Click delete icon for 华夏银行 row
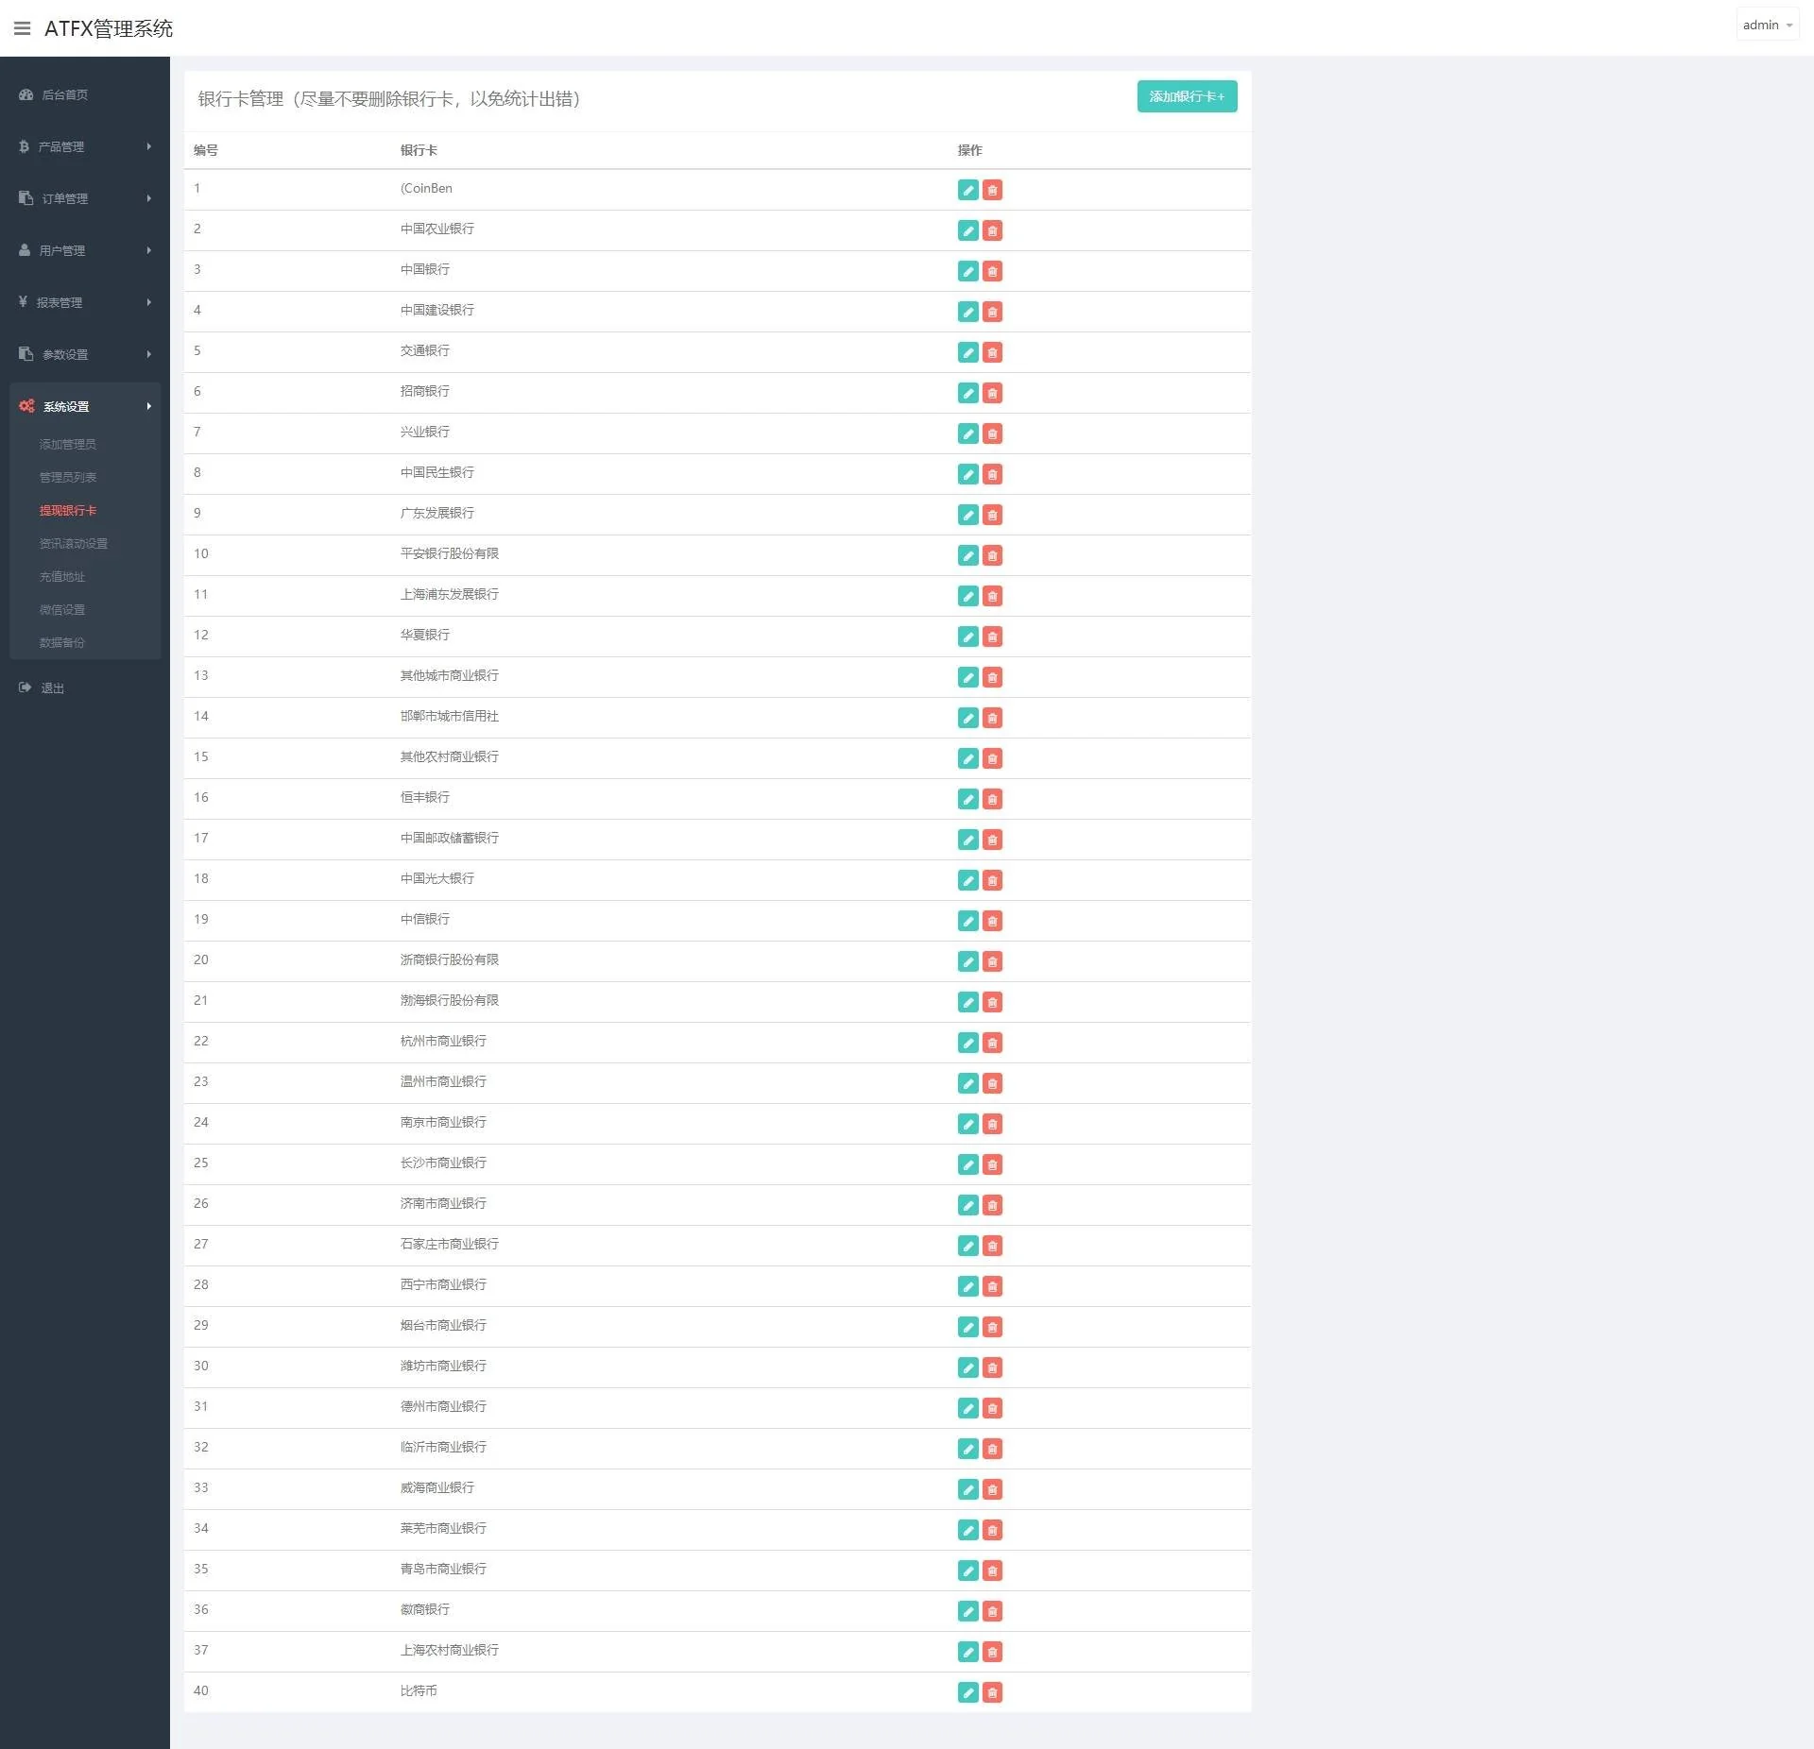 (992, 637)
